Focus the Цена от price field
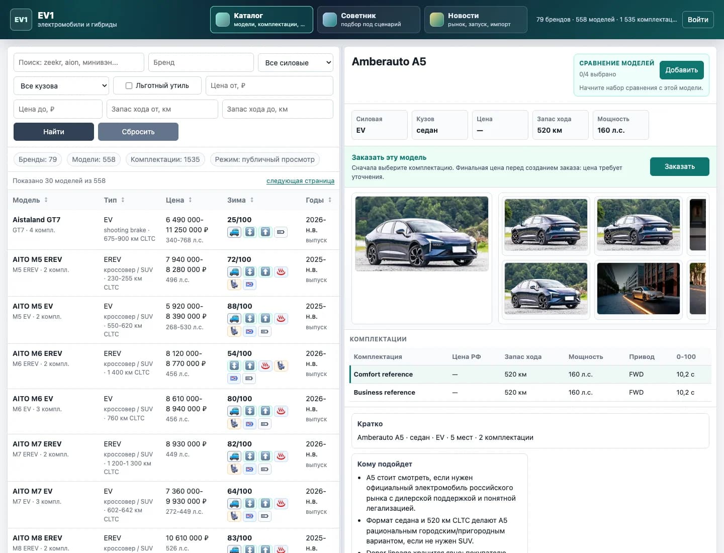 coord(269,85)
